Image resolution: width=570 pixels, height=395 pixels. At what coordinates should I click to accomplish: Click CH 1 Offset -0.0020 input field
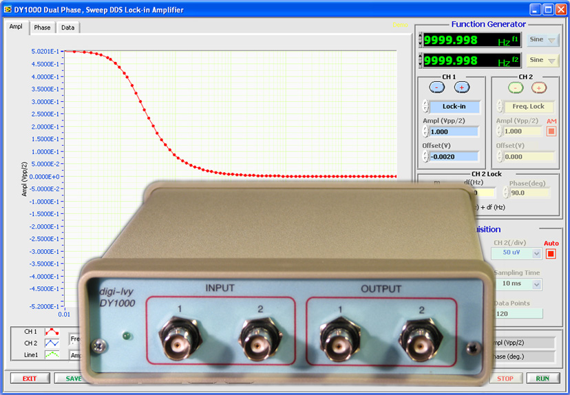point(454,157)
